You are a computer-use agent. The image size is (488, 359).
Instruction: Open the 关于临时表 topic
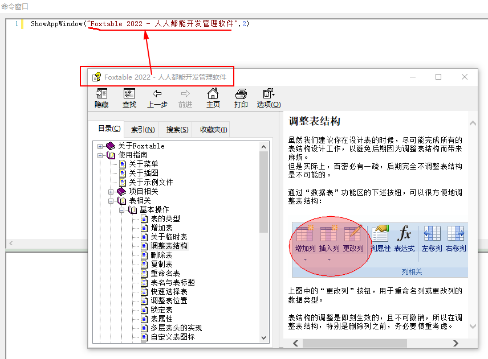[x=169, y=237]
